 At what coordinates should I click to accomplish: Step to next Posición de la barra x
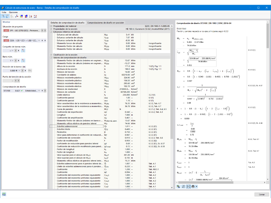click(x=26, y=71)
